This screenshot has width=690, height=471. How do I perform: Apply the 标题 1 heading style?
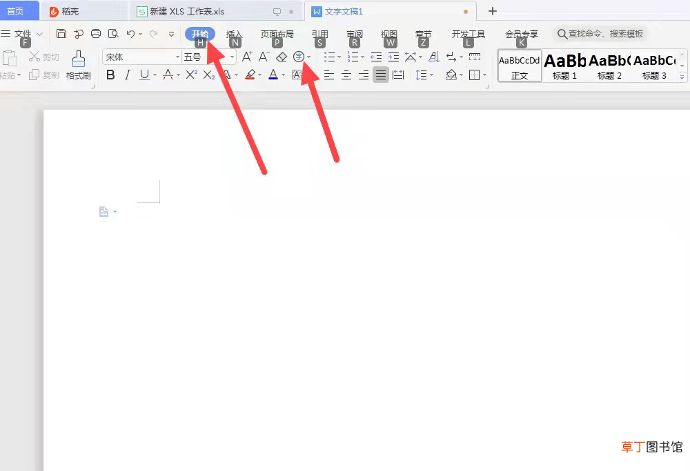tap(564, 66)
